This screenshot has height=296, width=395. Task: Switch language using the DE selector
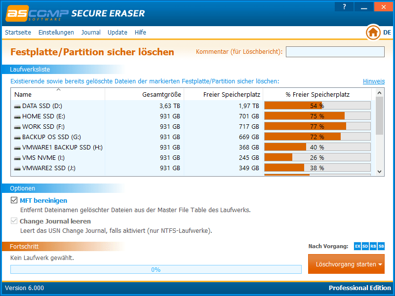tap(387, 33)
